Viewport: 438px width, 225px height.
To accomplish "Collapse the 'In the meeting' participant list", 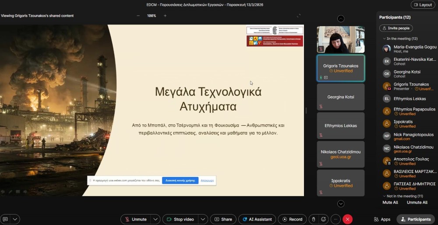I will pyautogui.click(x=384, y=39).
